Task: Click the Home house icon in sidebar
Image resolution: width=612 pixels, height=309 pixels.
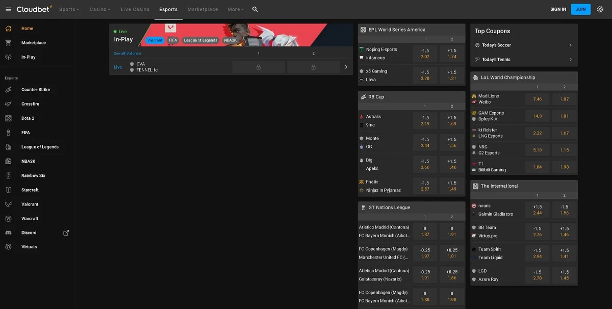Action: [8, 29]
